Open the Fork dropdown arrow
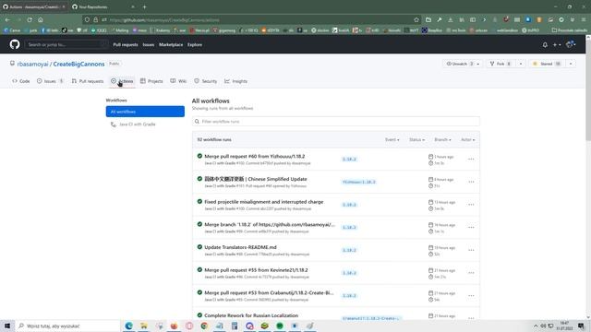Image resolution: width=591 pixels, height=332 pixels. point(521,64)
